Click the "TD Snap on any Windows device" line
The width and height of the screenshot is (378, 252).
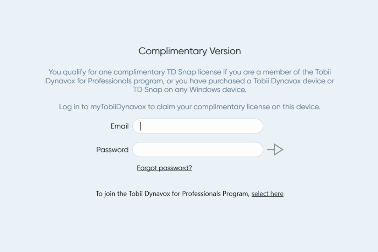pyautogui.click(x=189, y=90)
